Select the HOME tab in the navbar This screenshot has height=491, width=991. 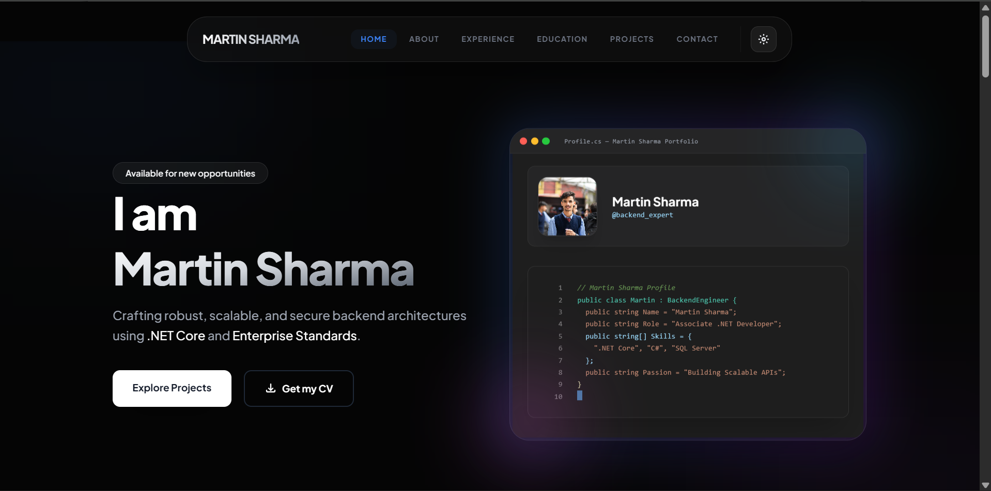tap(373, 39)
